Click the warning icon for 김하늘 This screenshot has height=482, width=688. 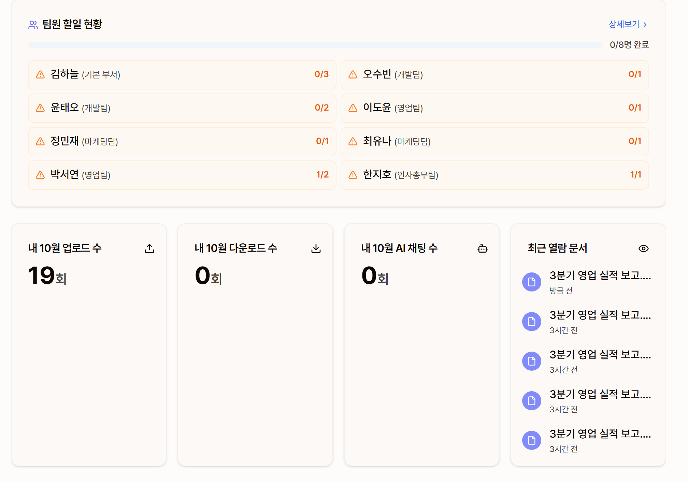(40, 74)
